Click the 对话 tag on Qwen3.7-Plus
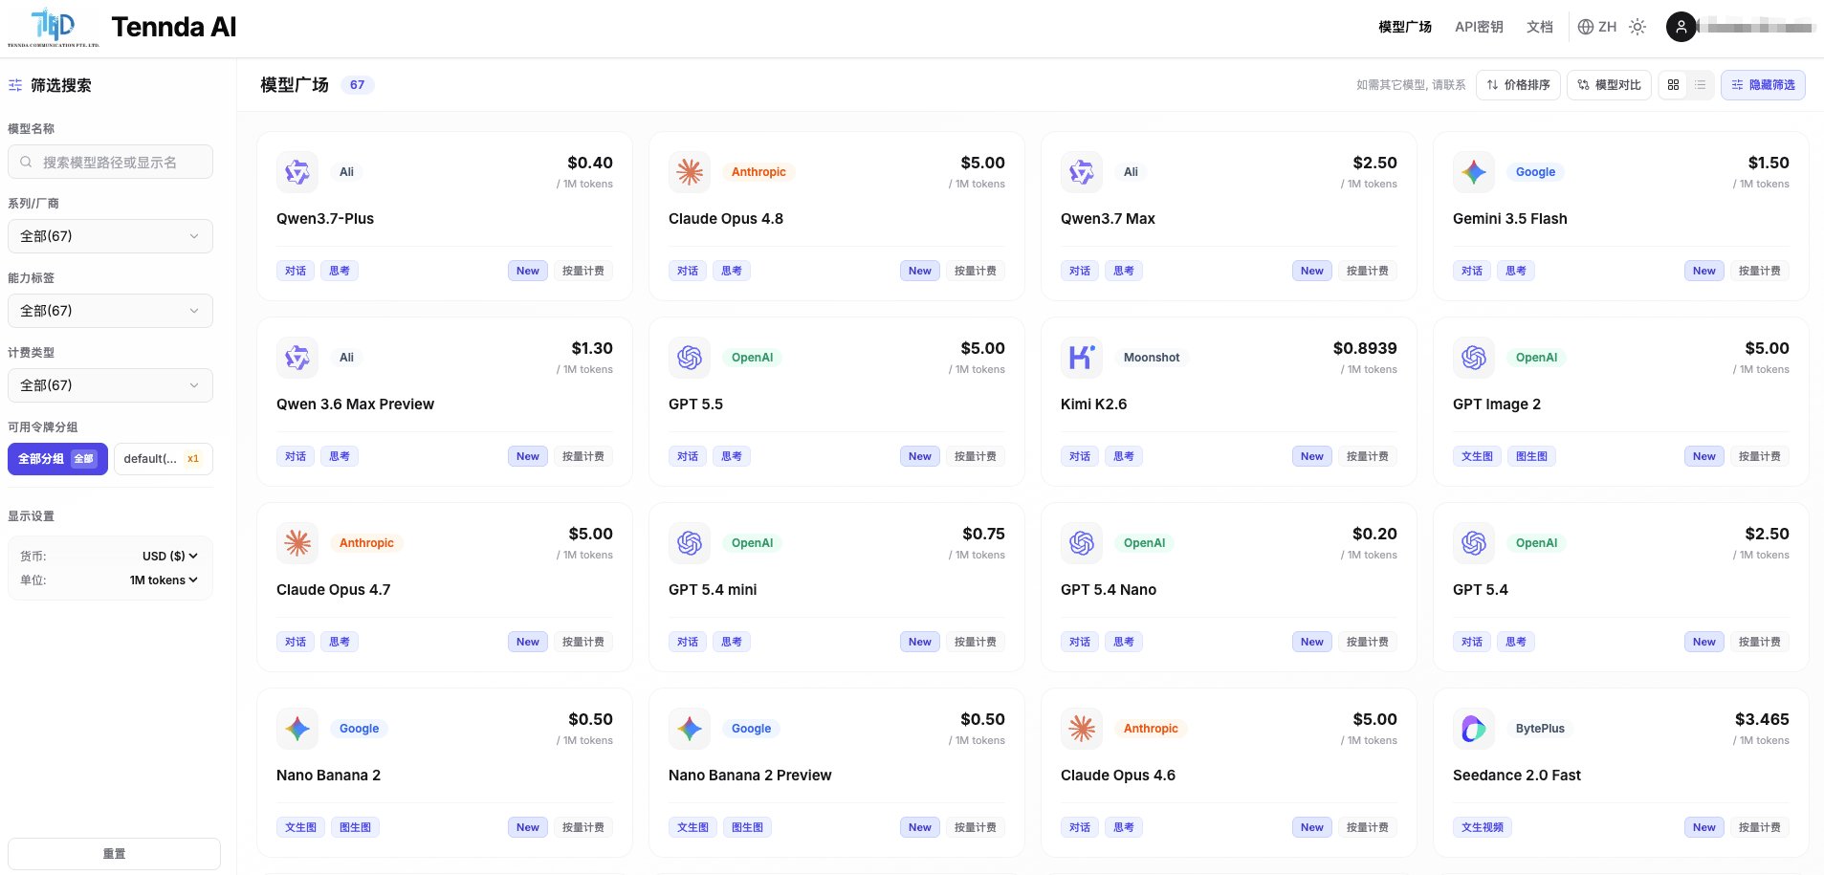Screen dimensions: 1824x875 pyautogui.click(x=296, y=271)
